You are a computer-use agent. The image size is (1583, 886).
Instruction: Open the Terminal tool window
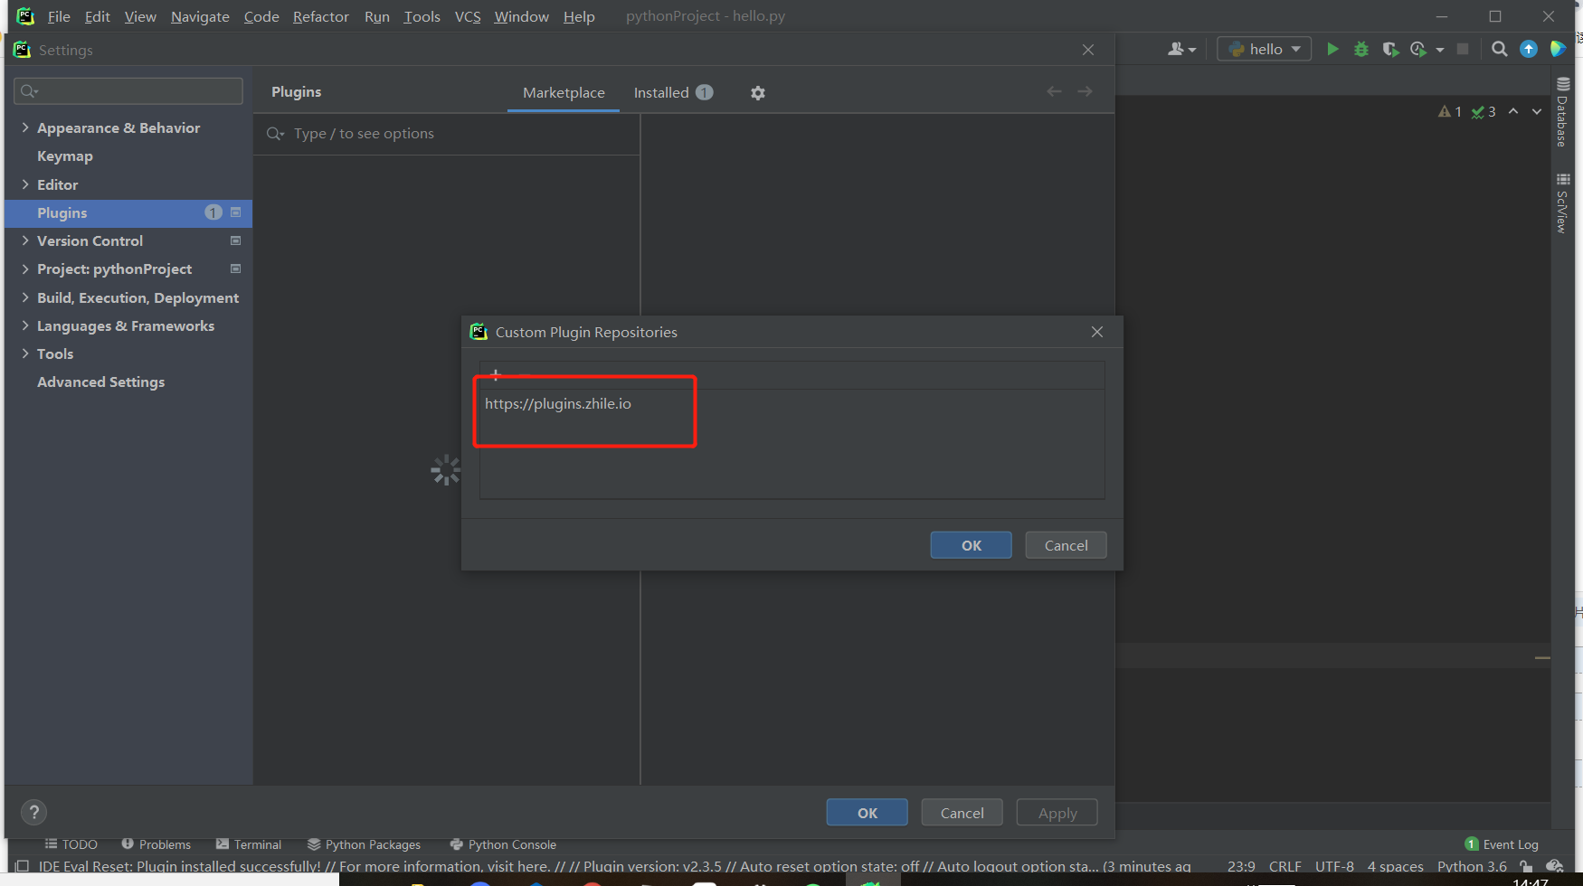click(249, 844)
